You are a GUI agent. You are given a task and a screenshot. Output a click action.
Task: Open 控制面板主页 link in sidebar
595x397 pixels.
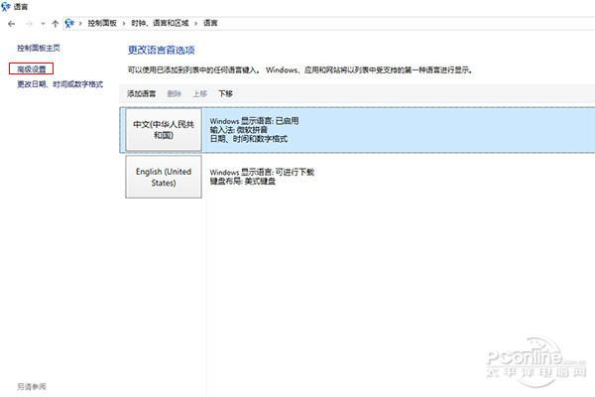click(x=39, y=48)
